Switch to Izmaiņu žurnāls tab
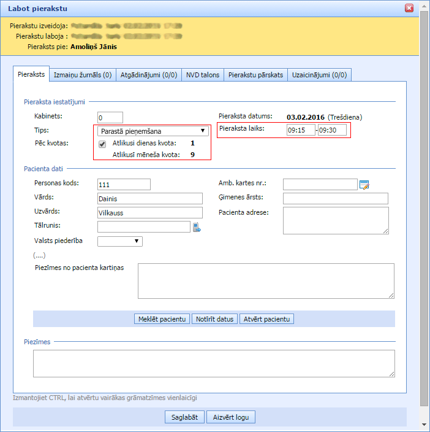Image resolution: width=430 pixels, height=432 pixels. [x=83, y=75]
